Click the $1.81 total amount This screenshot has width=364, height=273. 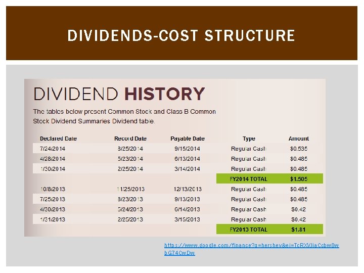coord(298,230)
